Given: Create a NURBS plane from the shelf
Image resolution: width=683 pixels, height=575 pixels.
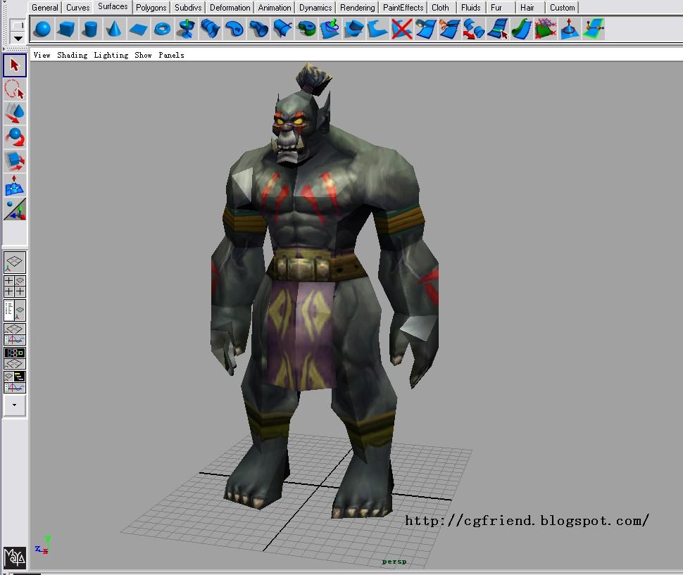Looking at the screenshot, I should pyautogui.click(x=138, y=29).
